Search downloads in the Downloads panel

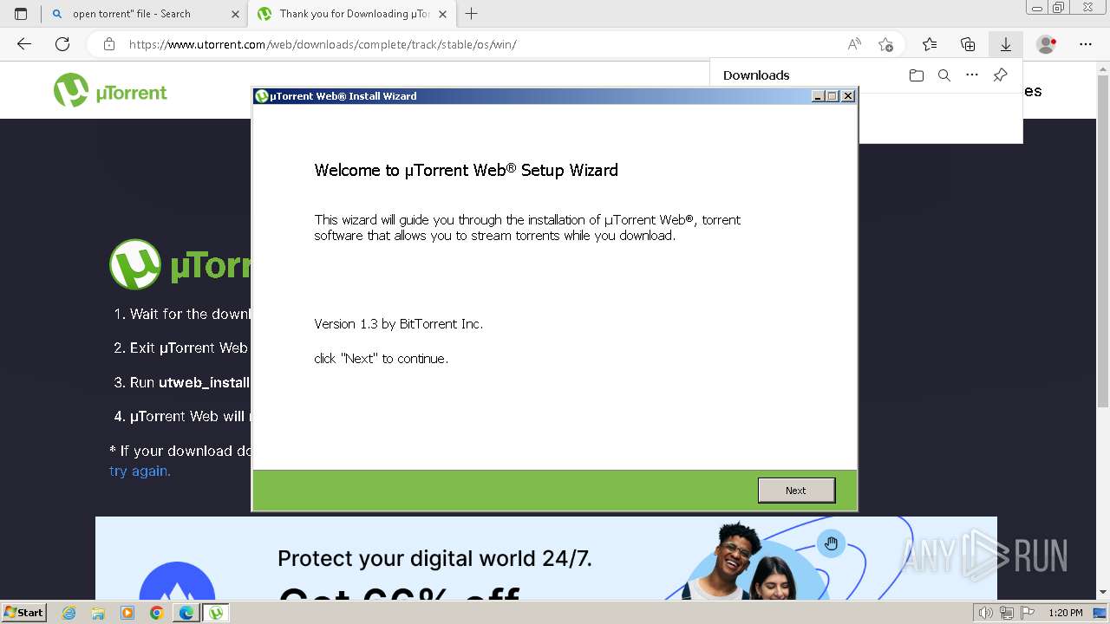(x=944, y=75)
